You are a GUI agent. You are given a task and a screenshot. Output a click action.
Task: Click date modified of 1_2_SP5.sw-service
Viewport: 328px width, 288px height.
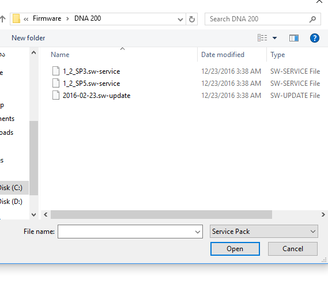[231, 84]
